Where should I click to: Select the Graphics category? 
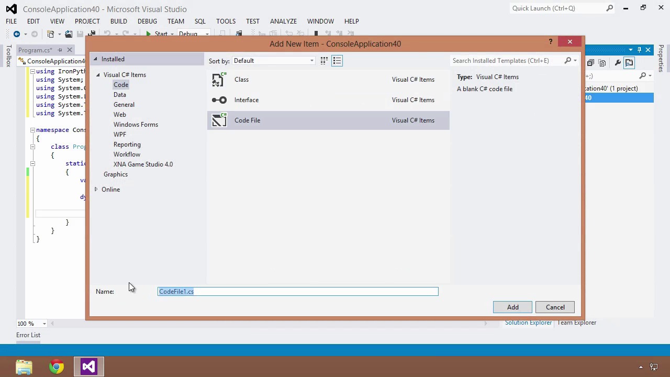tap(116, 174)
